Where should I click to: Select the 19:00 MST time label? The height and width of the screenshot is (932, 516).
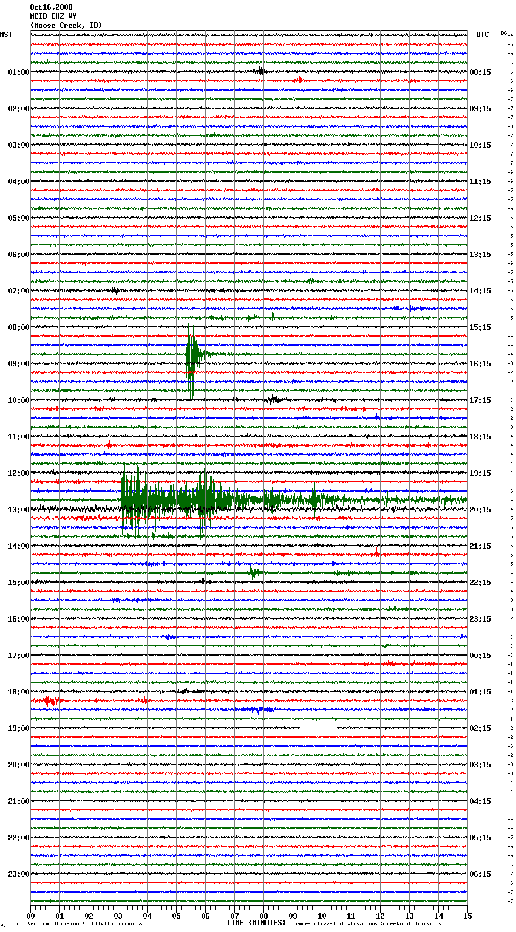click(x=19, y=728)
